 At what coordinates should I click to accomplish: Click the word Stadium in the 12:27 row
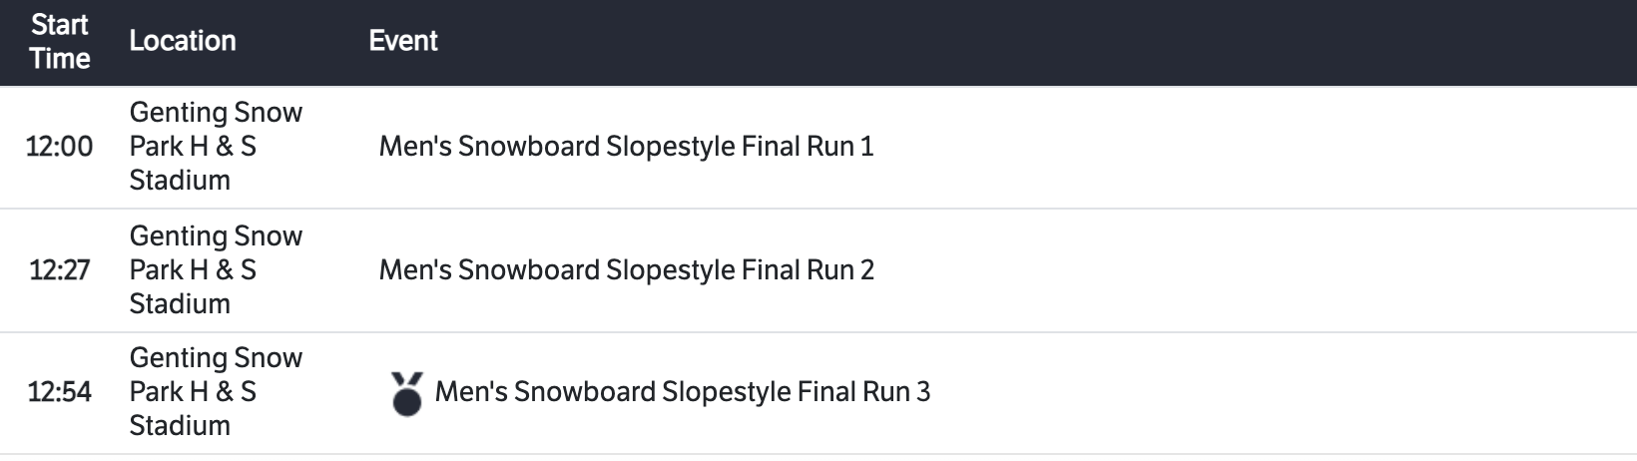pyautogui.click(x=180, y=304)
